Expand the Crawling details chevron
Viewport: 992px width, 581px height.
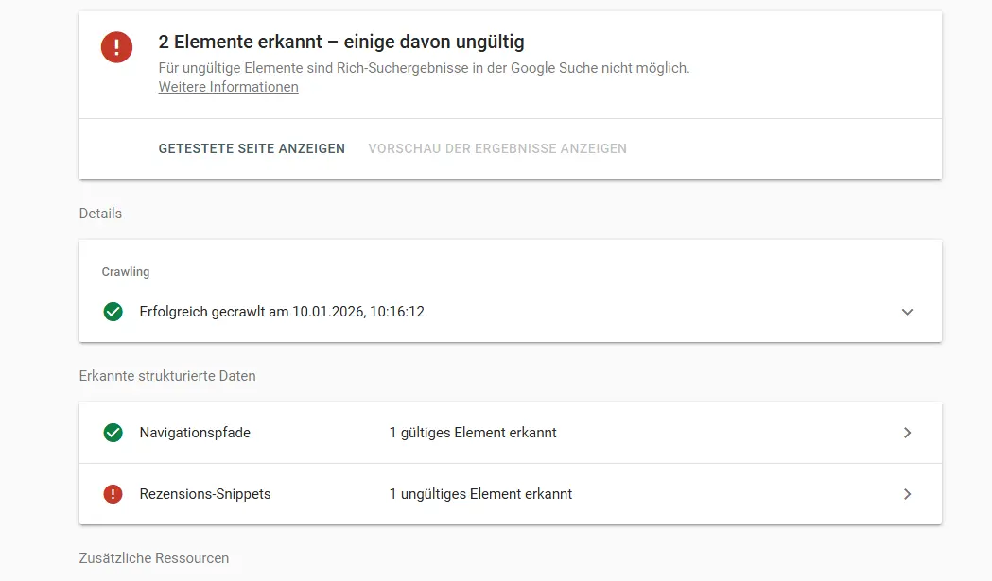[x=907, y=312]
